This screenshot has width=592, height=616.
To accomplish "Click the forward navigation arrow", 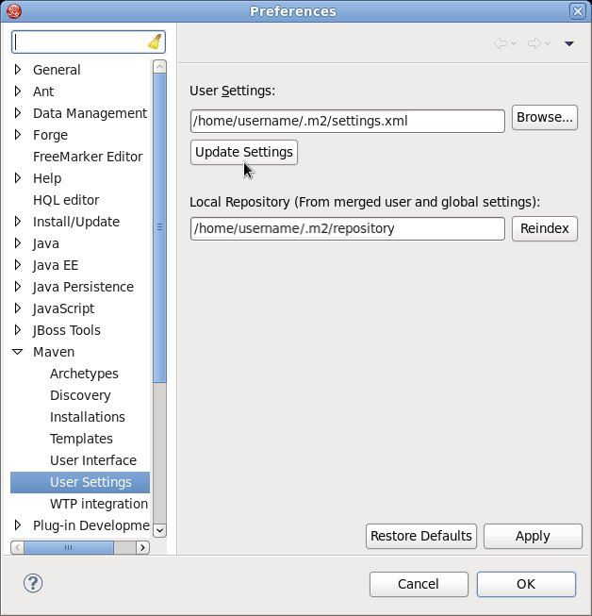I will point(534,43).
